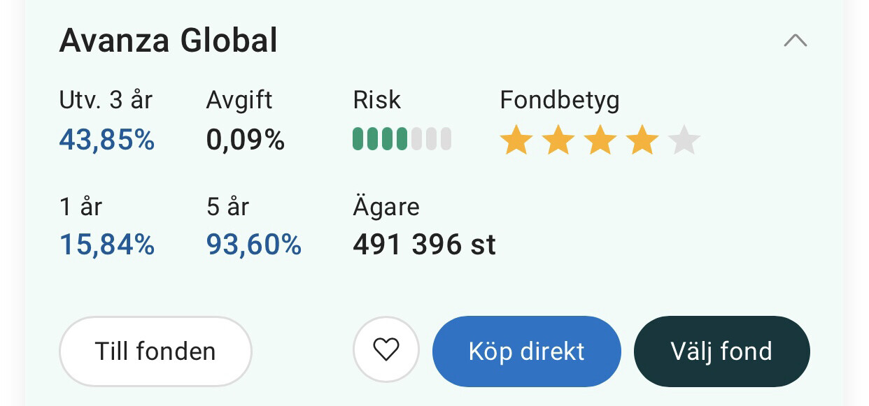
Task: Click the fee value 0,09%
Action: [x=246, y=140]
